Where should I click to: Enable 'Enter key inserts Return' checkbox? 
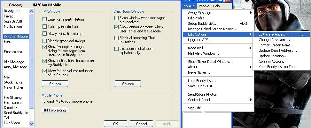pos(45,19)
